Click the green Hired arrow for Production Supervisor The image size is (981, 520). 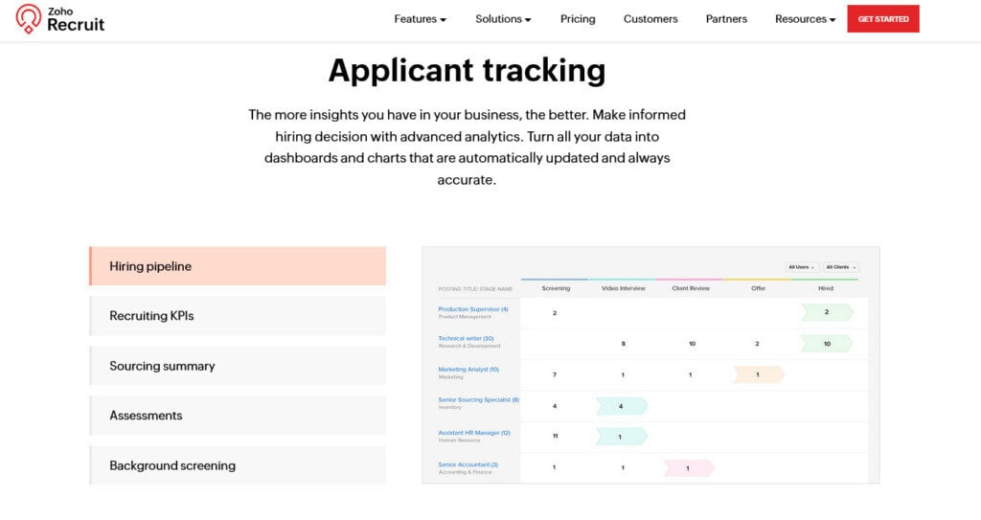[827, 312]
